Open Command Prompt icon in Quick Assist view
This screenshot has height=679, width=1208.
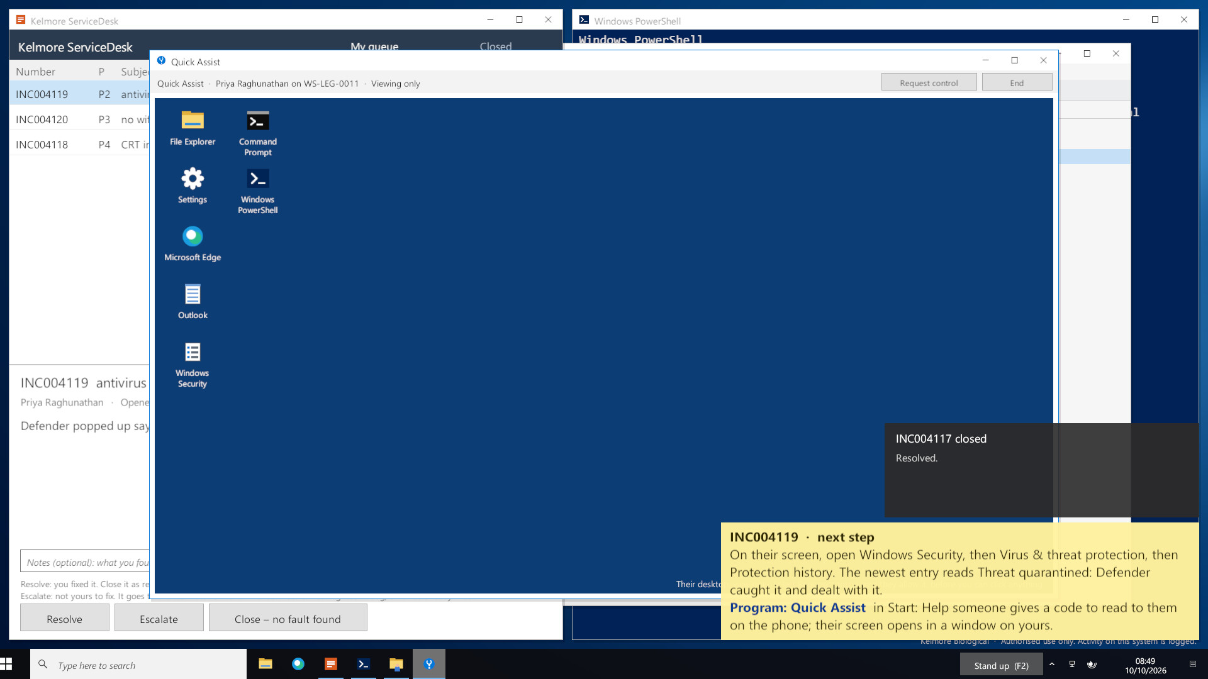[258, 133]
